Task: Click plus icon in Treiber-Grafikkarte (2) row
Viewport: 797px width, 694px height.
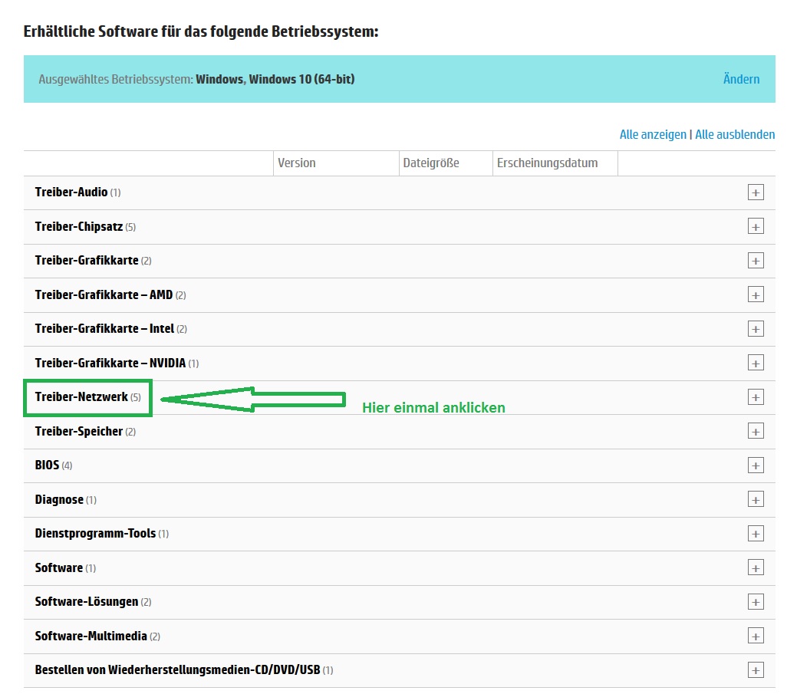Action: point(756,261)
